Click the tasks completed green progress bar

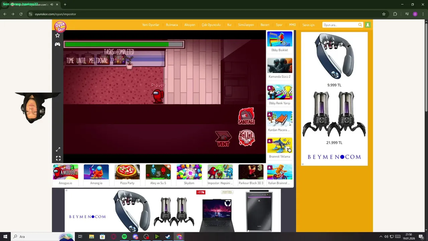click(124, 44)
